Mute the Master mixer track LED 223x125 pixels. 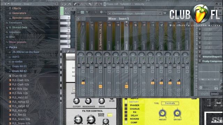point(83,58)
